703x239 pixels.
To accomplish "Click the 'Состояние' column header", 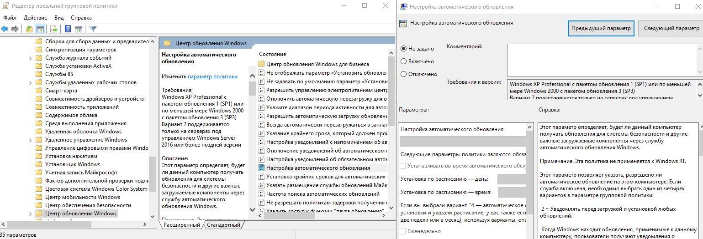I will click(x=273, y=54).
